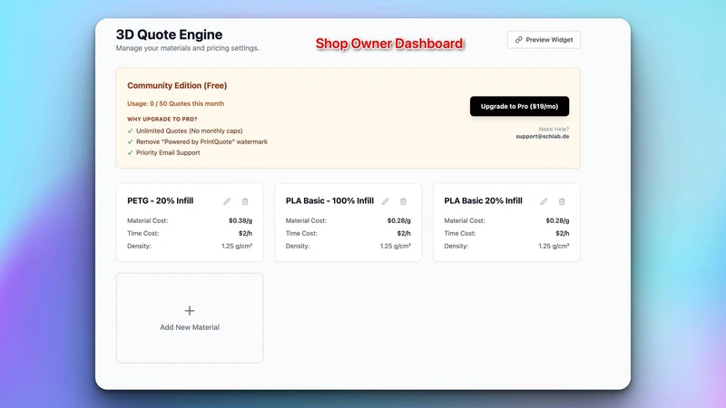Click PLA Basic - 100% Infill $0.28/g value

click(x=398, y=220)
